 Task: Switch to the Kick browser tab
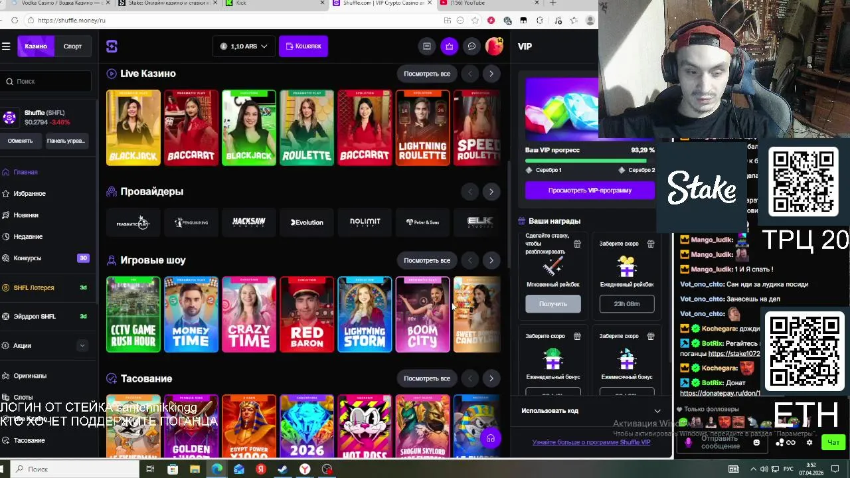276,3
